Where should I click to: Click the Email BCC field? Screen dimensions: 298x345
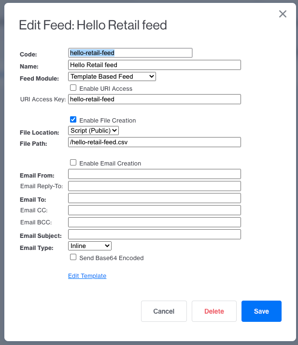click(155, 222)
